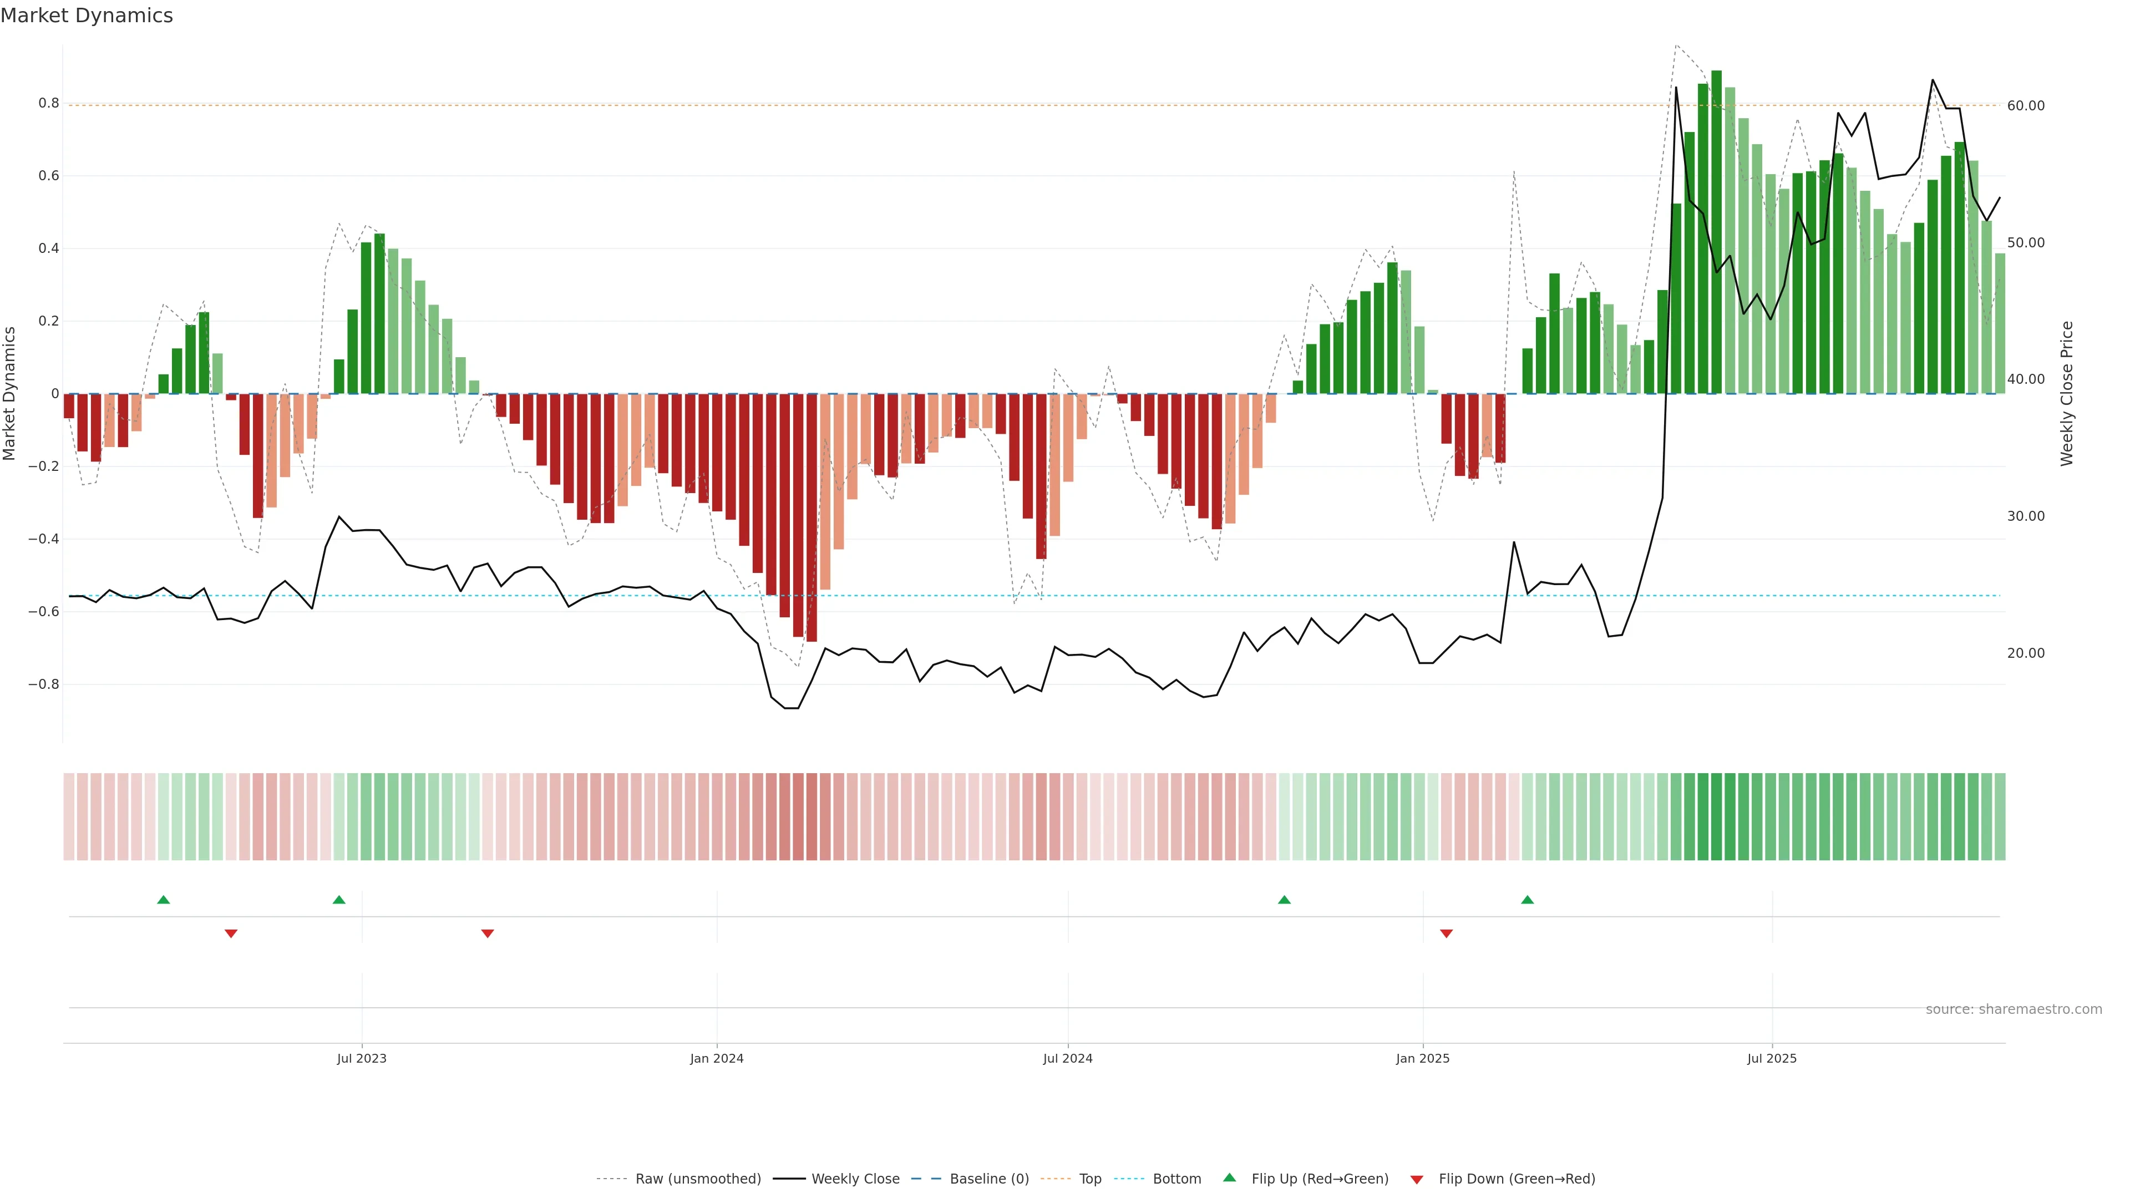Click the Market Dynamics chart title

[87, 16]
